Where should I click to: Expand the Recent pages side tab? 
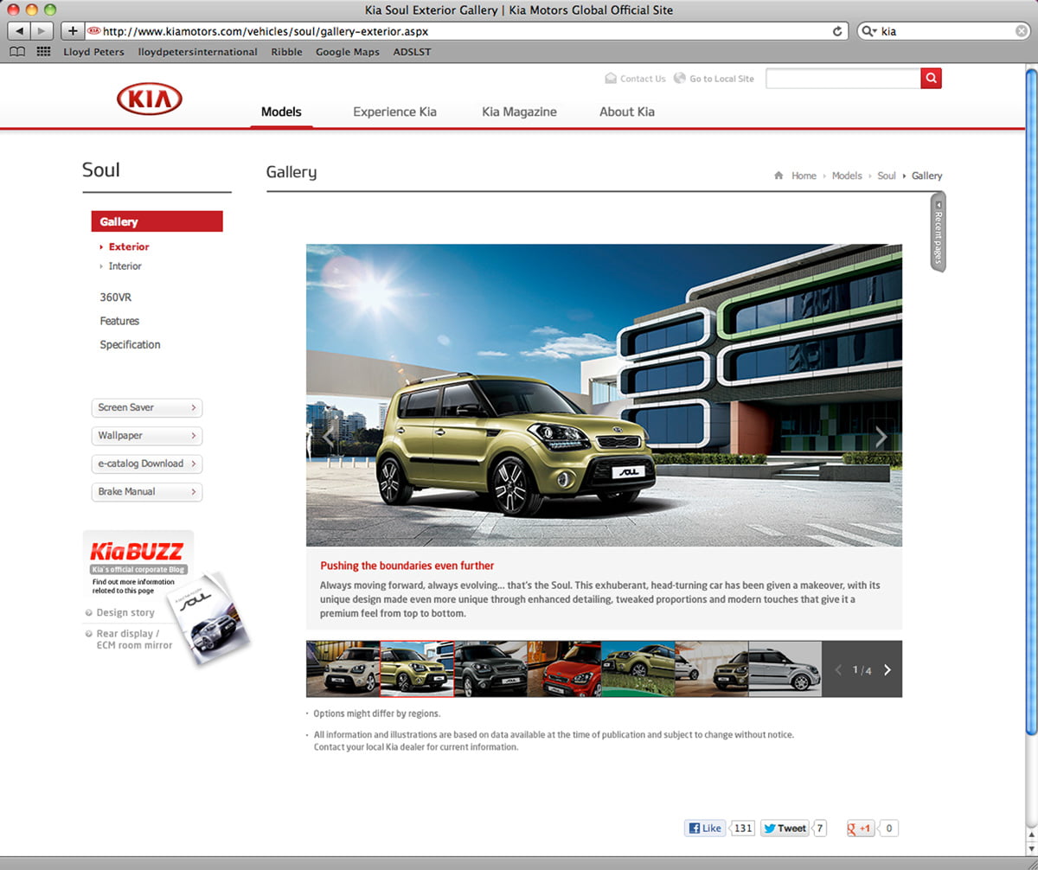coord(938,232)
